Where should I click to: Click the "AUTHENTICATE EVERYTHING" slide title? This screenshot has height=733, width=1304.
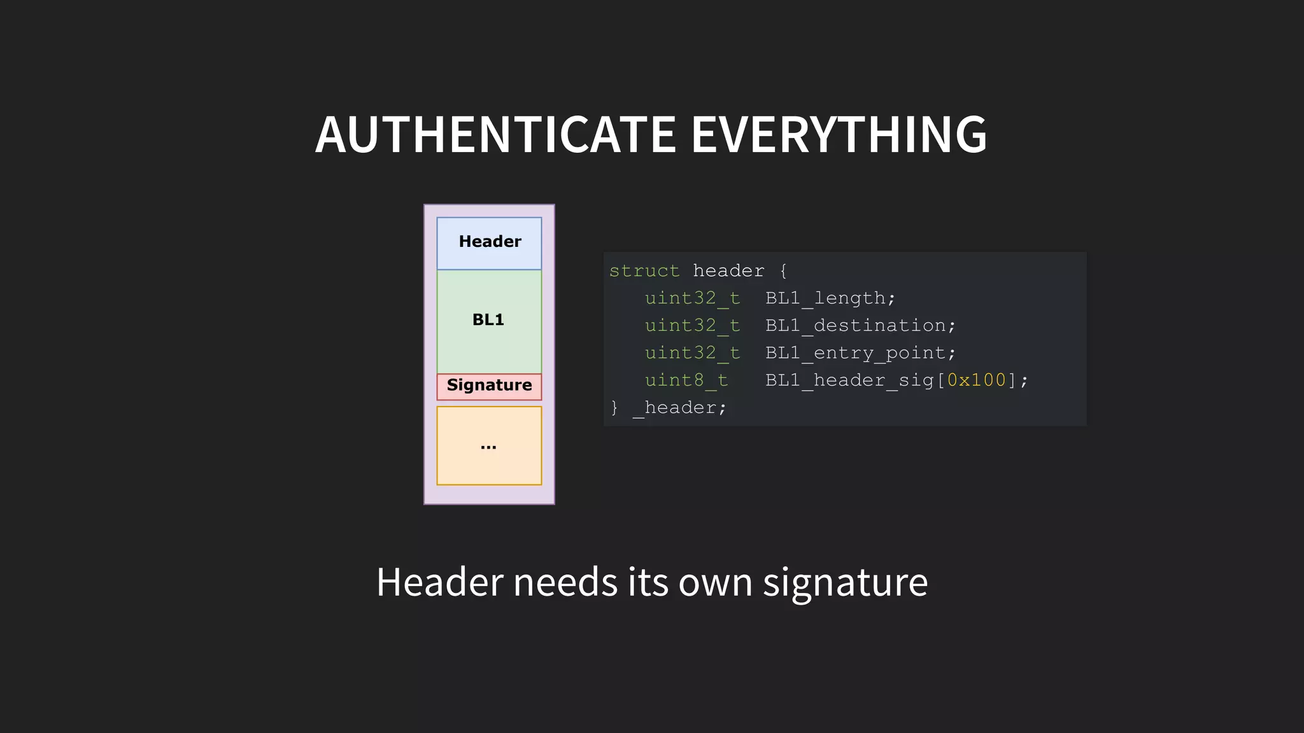click(x=651, y=134)
